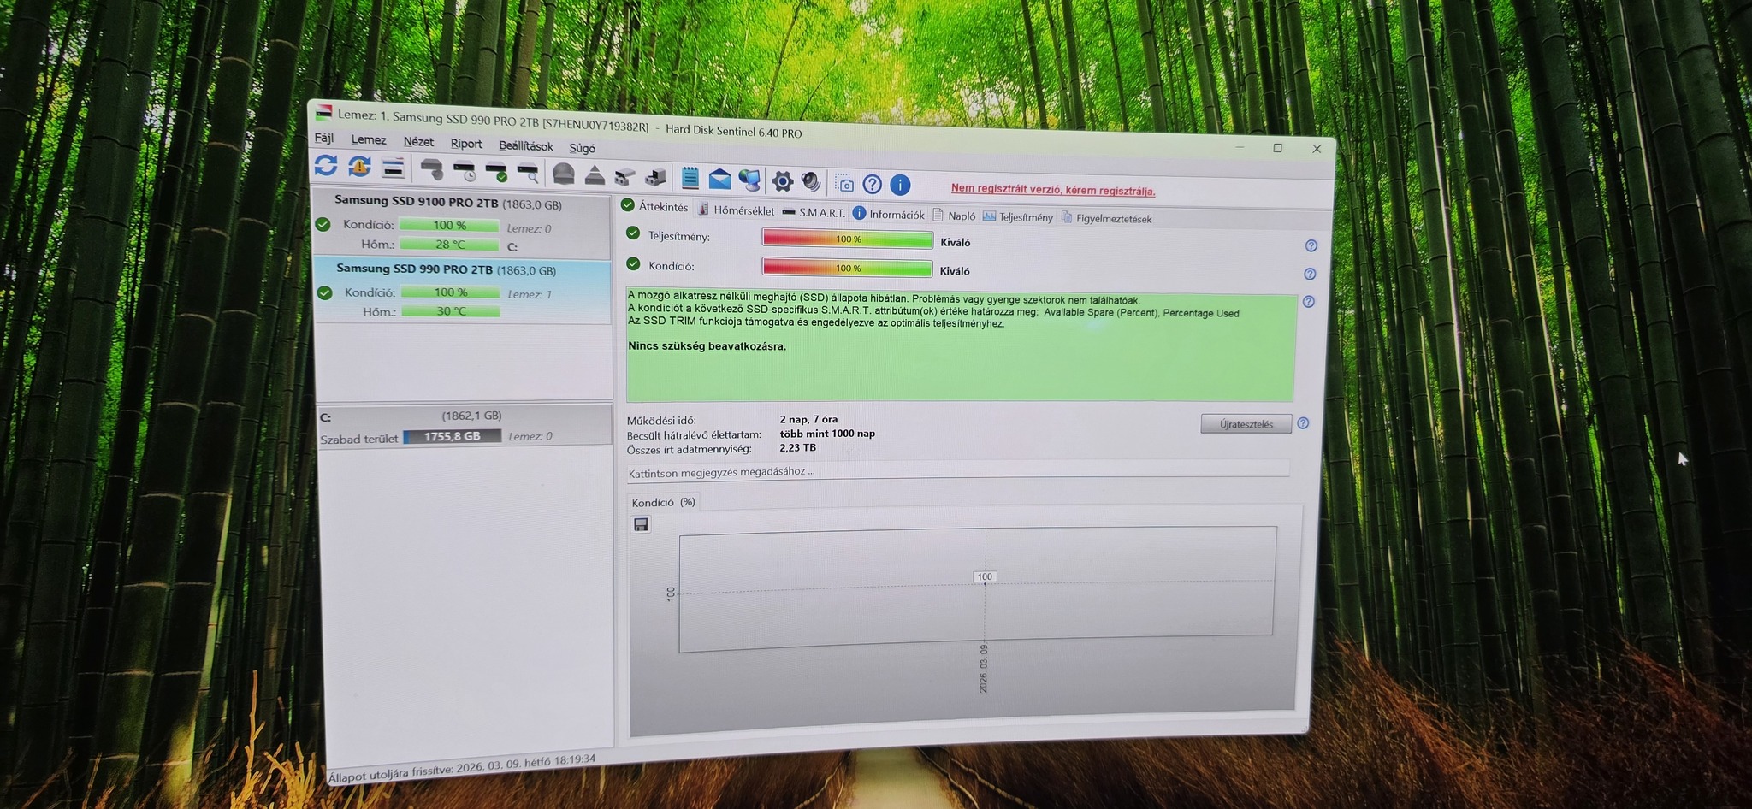Image resolution: width=1752 pixels, height=809 pixels.
Task: Click the refresh icon with orange warning sign
Action: pos(359,166)
